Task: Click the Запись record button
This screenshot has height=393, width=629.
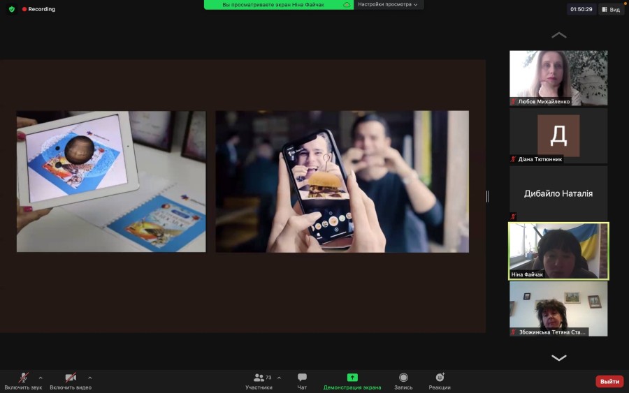Action: pyautogui.click(x=403, y=381)
